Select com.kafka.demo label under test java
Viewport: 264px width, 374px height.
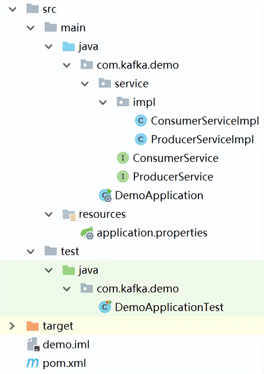coord(138,289)
